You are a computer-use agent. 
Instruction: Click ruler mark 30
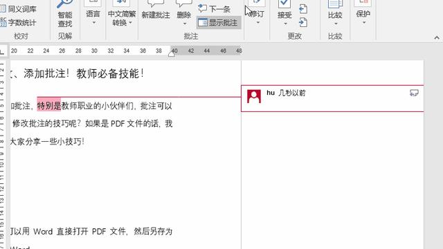(94, 50)
